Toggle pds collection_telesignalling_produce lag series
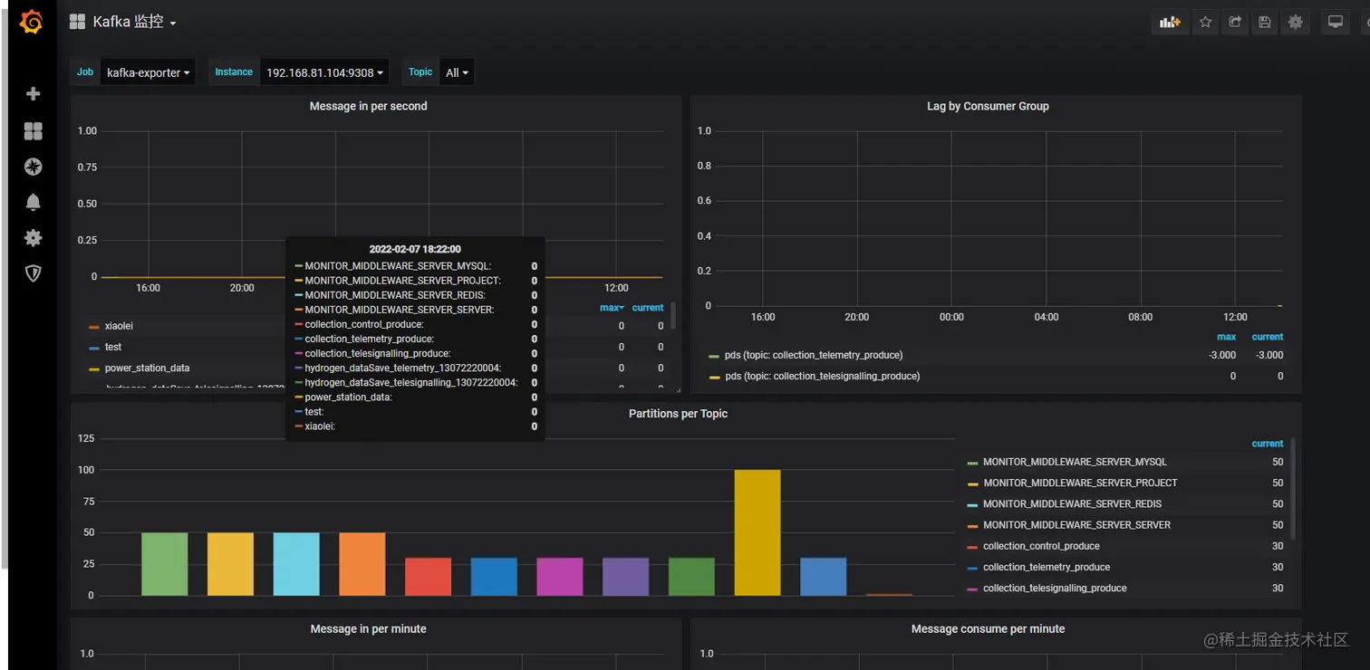This screenshot has height=670, width=1370. [x=822, y=376]
